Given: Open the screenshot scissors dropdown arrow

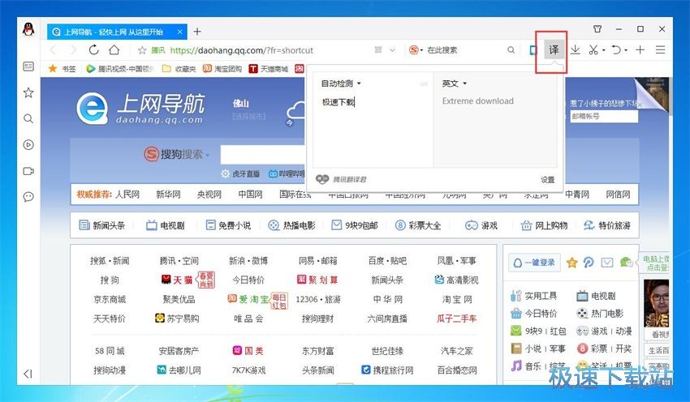Looking at the screenshot, I should coord(603,50).
